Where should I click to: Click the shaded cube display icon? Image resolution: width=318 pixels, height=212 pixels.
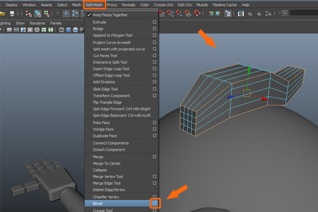[69, 30]
